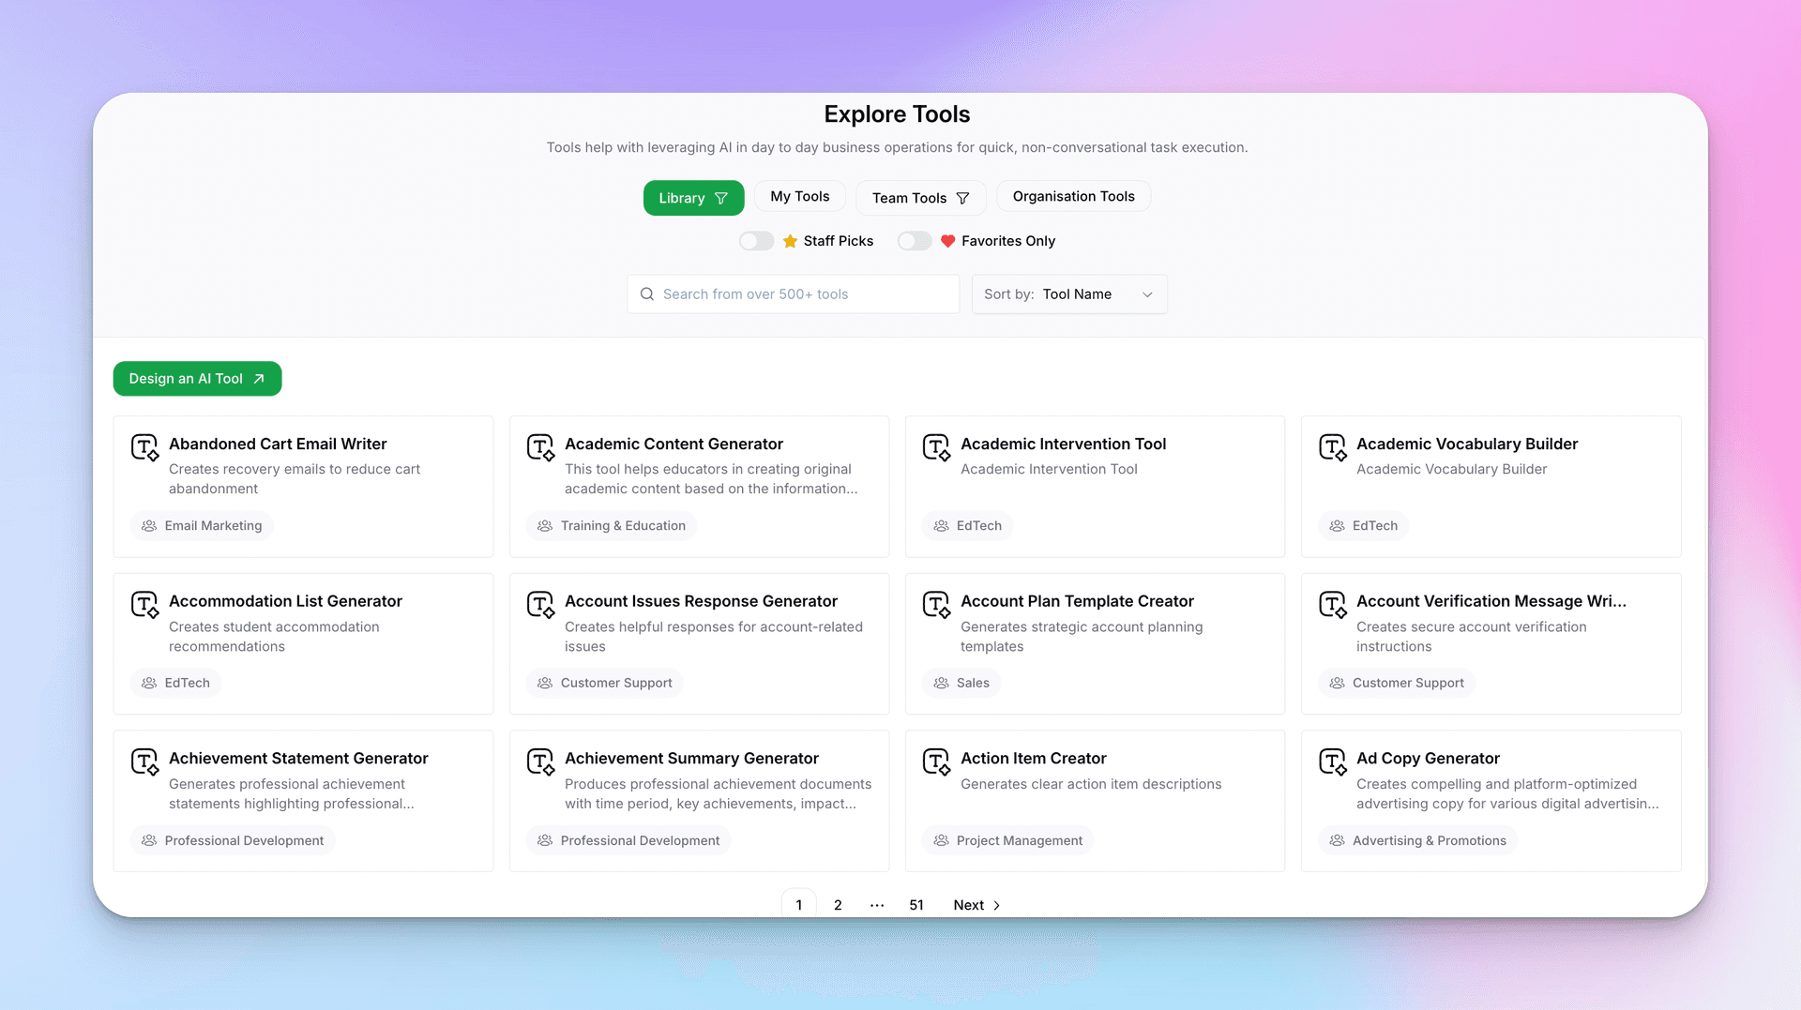
Task: Click the Action Item Creator tool icon
Action: pos(937,763)
